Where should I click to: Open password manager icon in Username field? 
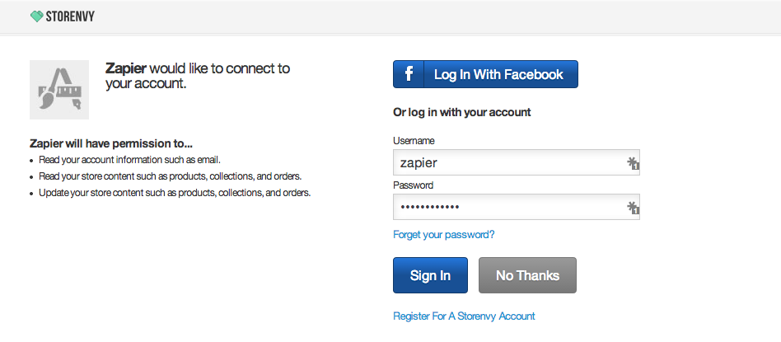pyautogui.click(x=633, y=163)
